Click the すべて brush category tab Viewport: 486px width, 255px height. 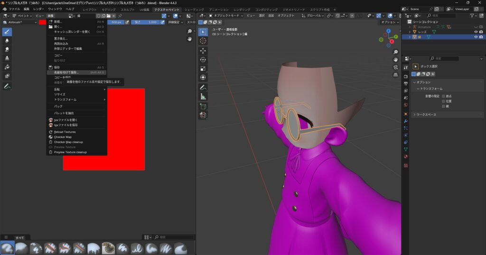click(20, 237)
